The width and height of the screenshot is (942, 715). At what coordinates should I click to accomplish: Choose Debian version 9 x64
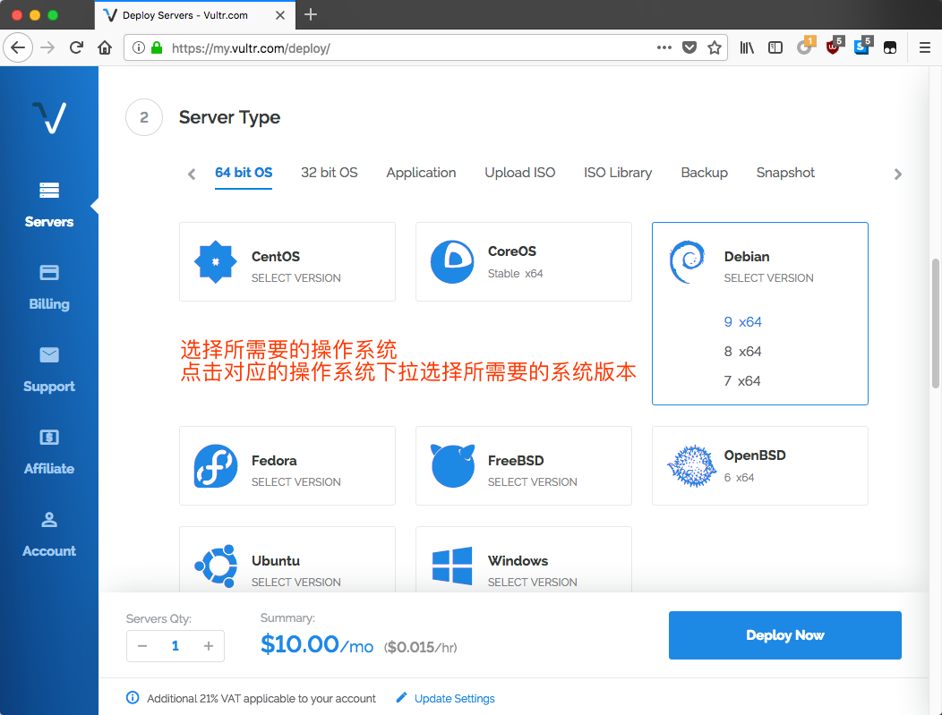click(742, 322)
